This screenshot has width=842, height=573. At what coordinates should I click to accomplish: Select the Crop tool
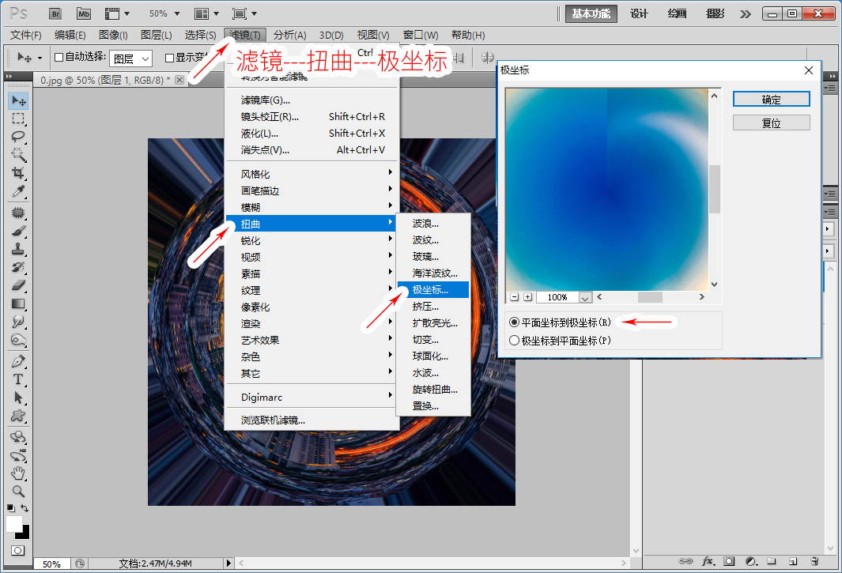tap(18, 173)
